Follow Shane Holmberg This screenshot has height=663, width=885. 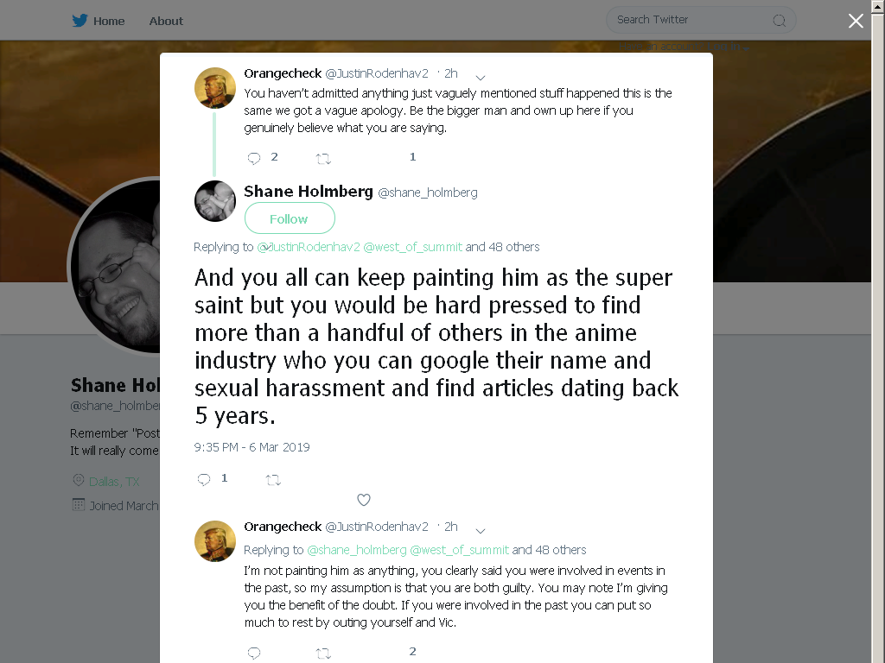tap(290, 218)
